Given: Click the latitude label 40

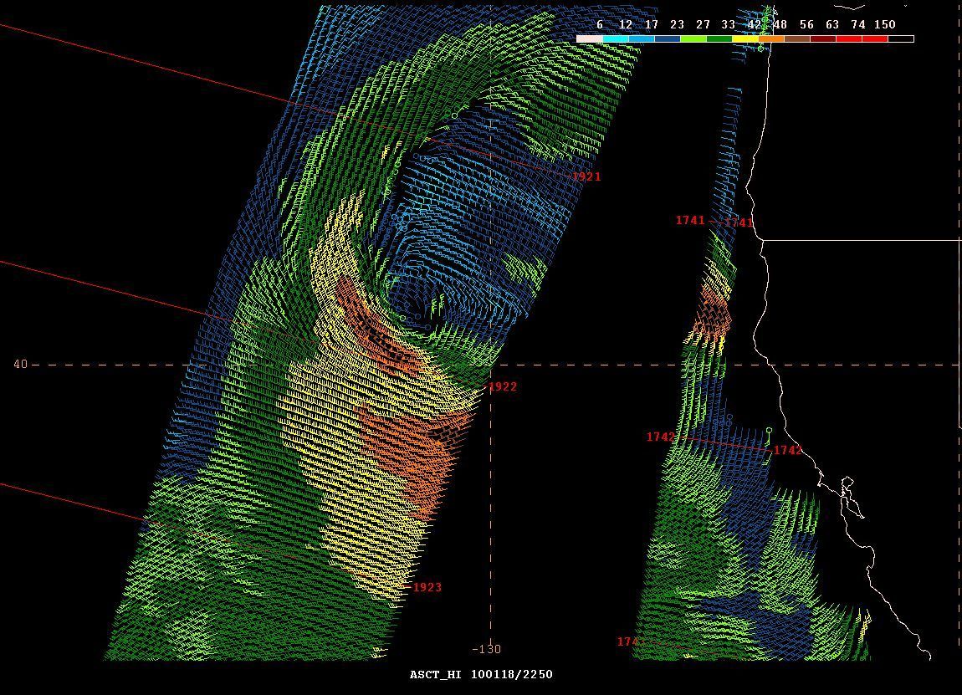Looking at the screenshot, I should (x=20, y=365).
